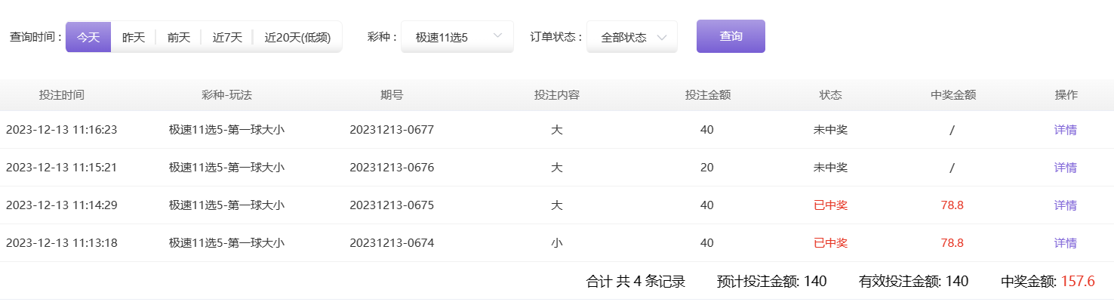The width and height of the screenshot is (1114, 302).
Task: Select the 今天 time filter
Action: [x=88, y=37]
